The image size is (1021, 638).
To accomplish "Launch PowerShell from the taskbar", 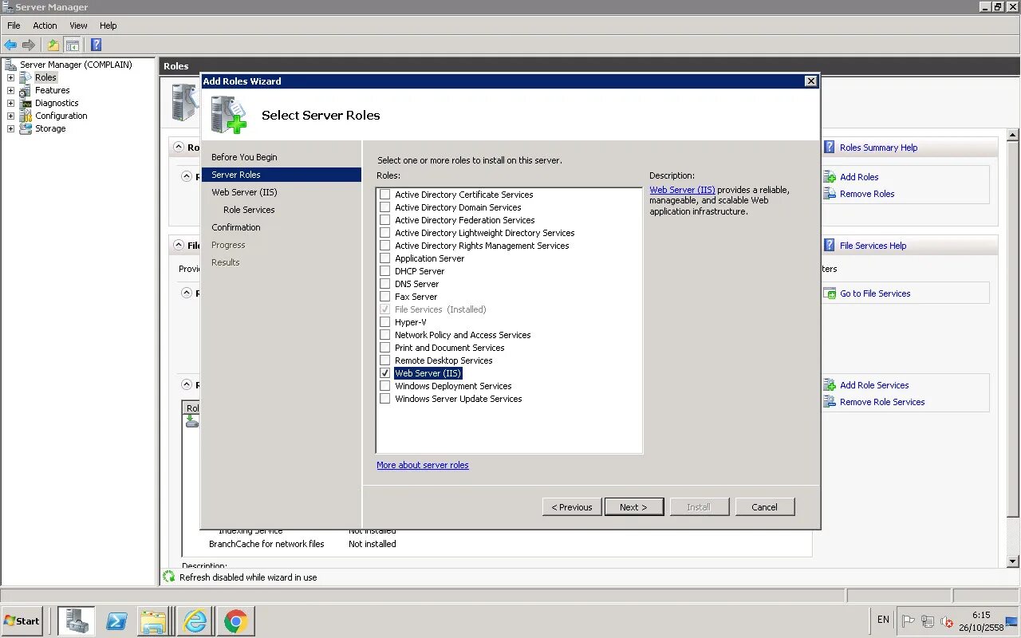I will pos(116,620).
